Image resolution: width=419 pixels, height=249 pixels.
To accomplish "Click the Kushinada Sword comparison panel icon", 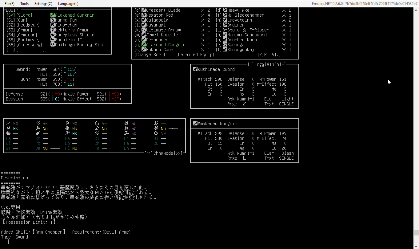I will (195, 69).
